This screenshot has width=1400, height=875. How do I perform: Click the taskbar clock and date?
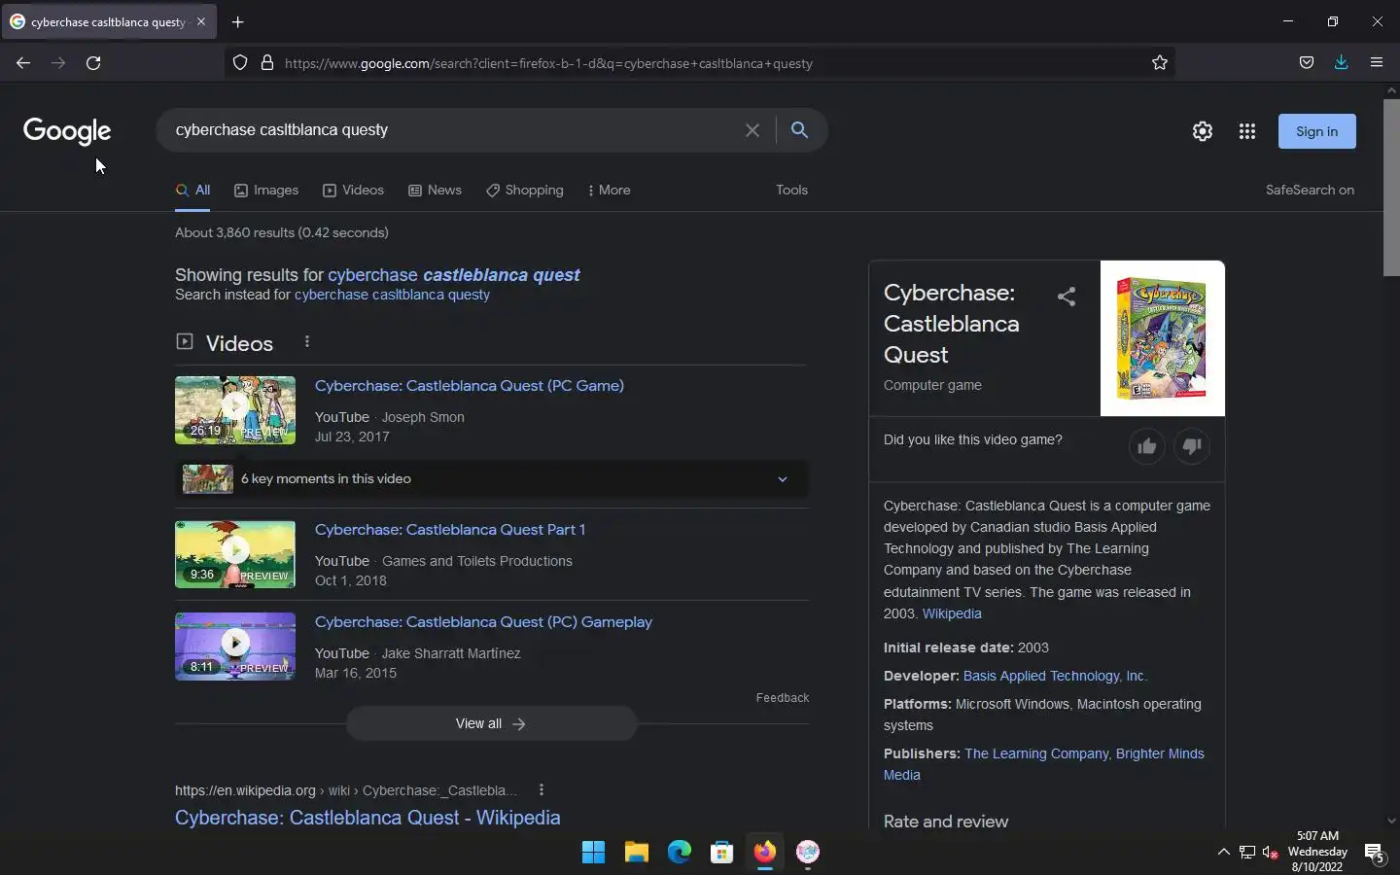coord(1317,852)
